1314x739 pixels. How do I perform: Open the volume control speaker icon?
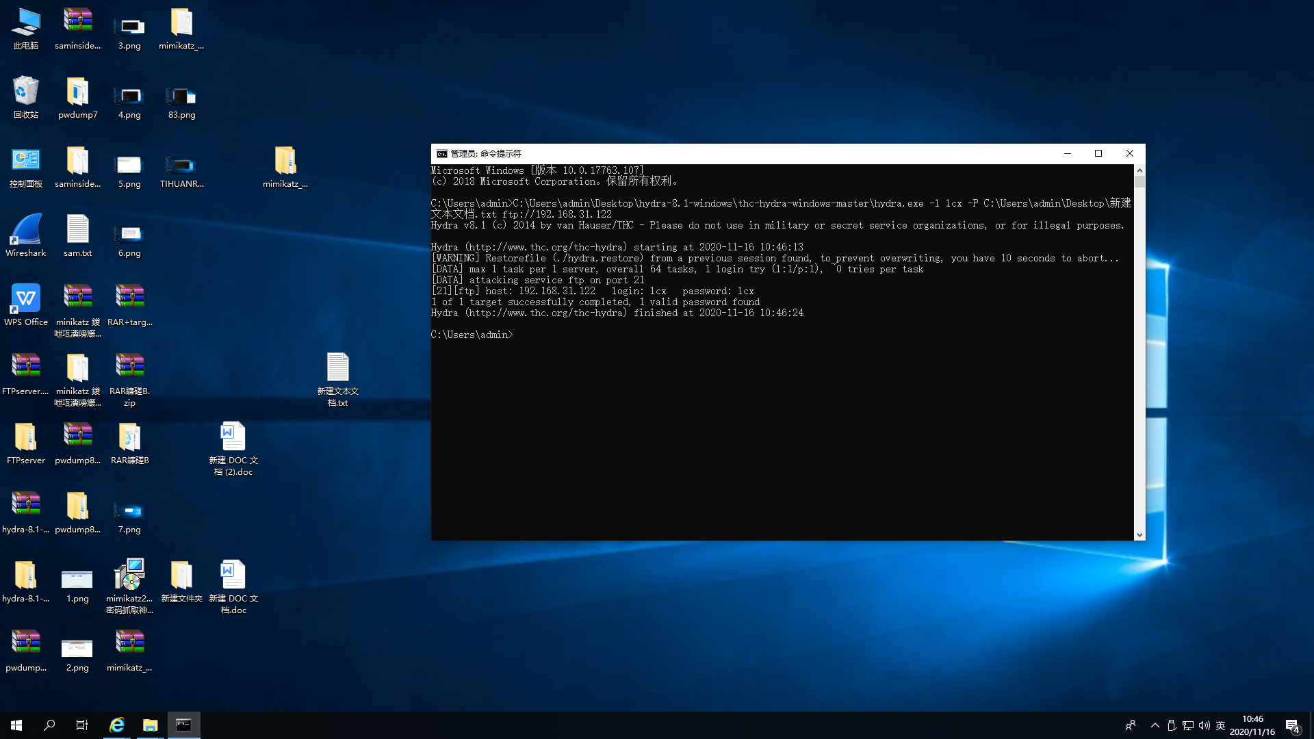coord(1204,725)
